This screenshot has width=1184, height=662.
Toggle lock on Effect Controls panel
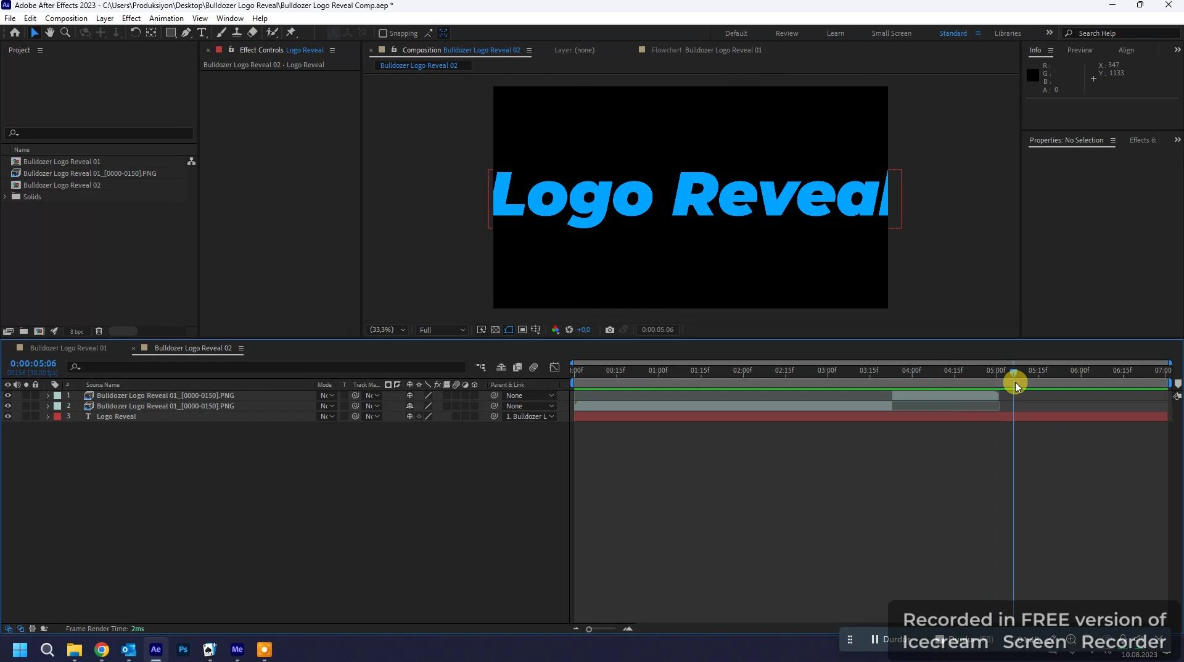[231, 50]
